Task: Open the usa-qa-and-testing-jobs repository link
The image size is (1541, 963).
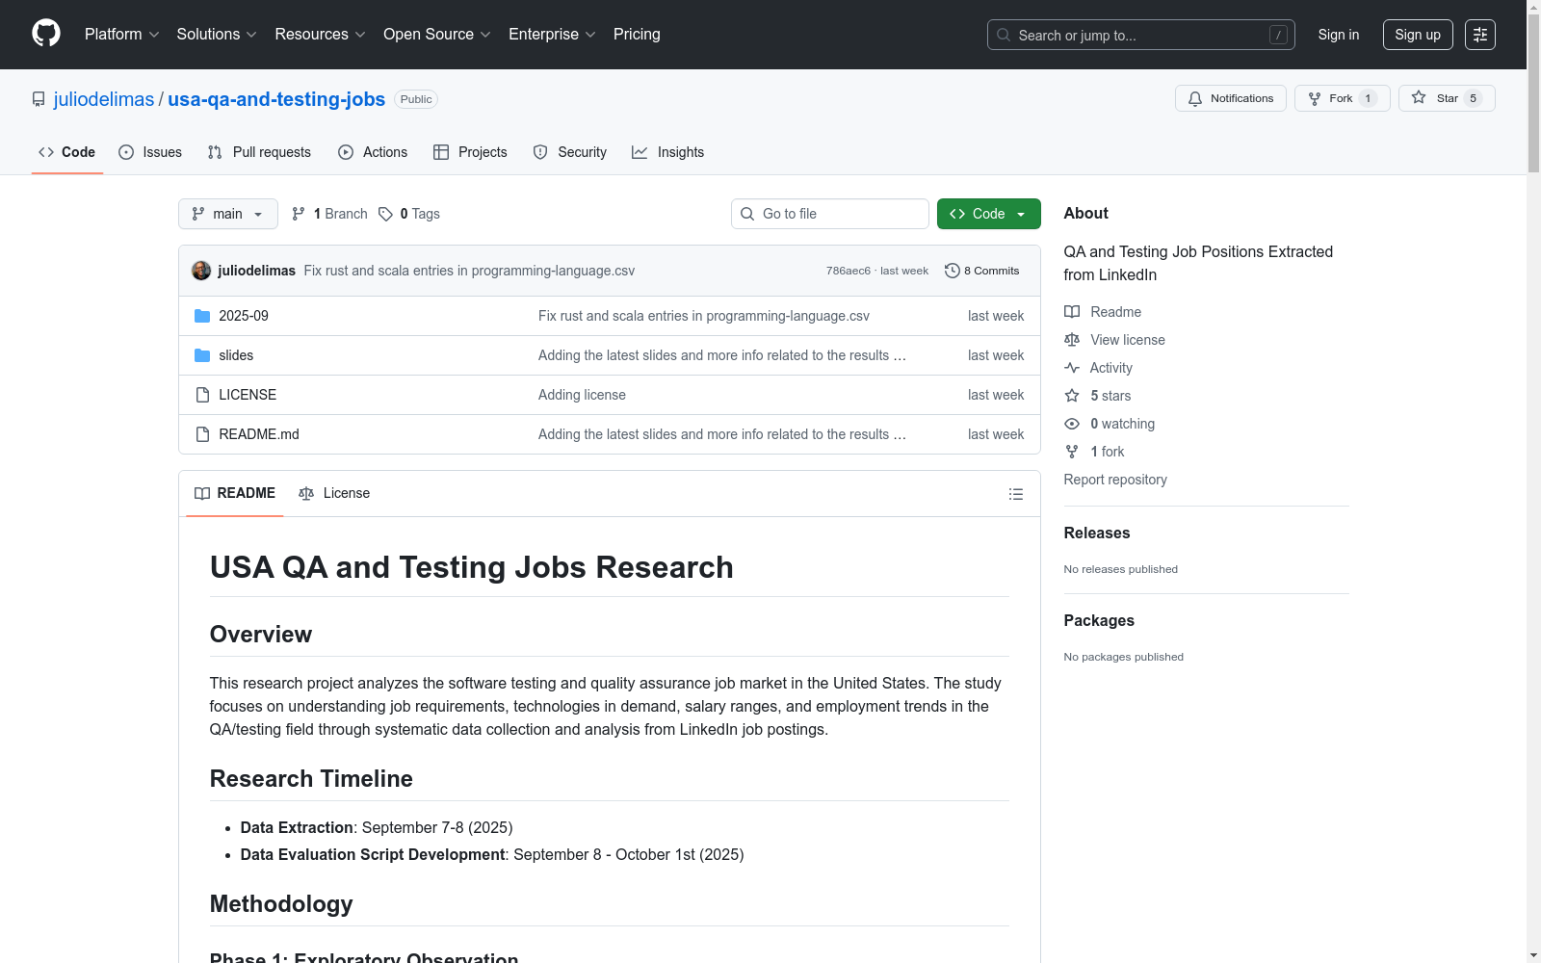Action: click(x=276, y=99)
